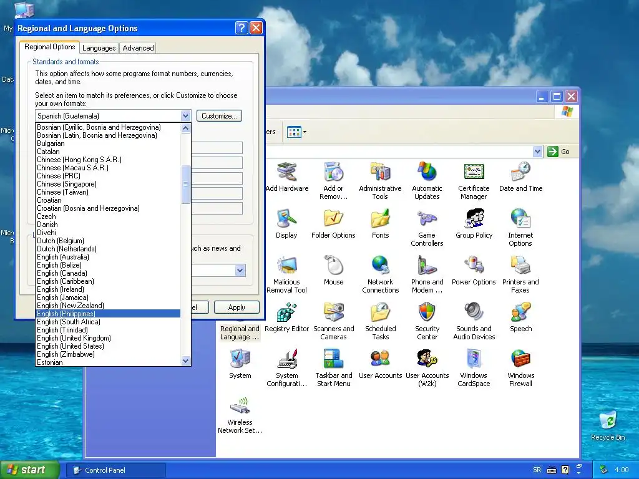Open Certificate Manager icon
This screenshot has width=639, height=479.
pyautogui.click(x=474, y=180)
